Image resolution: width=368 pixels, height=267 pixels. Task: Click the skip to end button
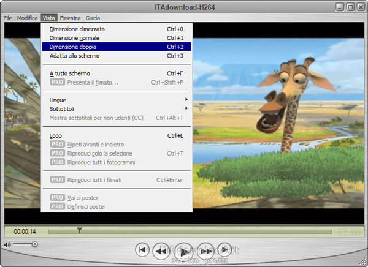click(x=224, y=250)
